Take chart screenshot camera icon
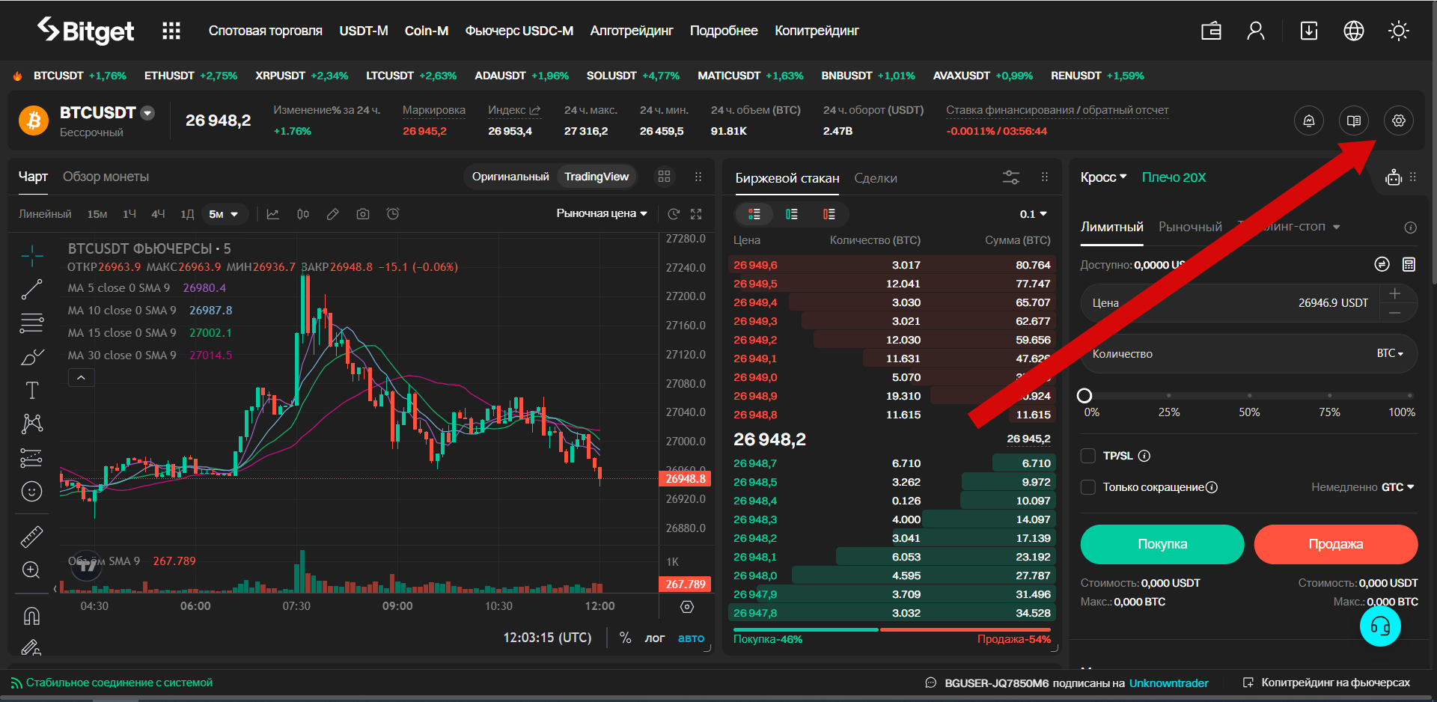This screenshot has height=702, width=1437. [363, 214]
